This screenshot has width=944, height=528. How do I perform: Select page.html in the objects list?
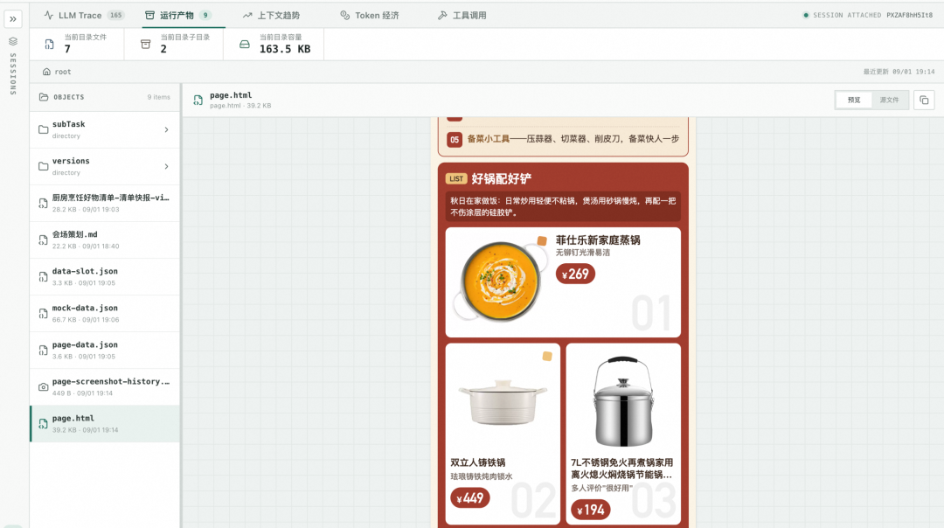tap(105, 423)
